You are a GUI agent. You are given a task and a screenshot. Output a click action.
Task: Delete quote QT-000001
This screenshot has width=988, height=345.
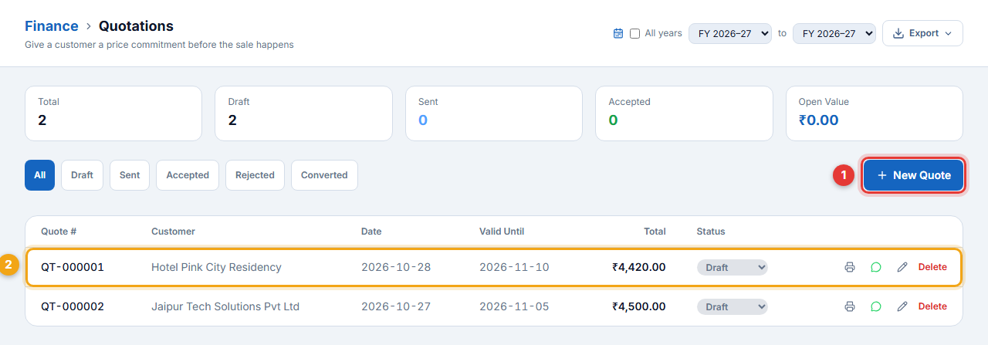932,267
